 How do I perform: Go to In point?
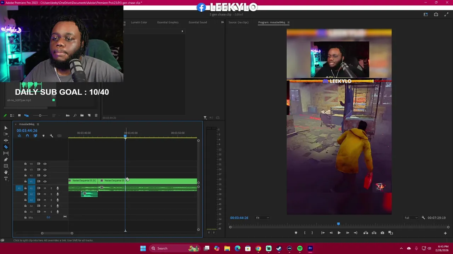pyautogui.click(x=323, y=233)
